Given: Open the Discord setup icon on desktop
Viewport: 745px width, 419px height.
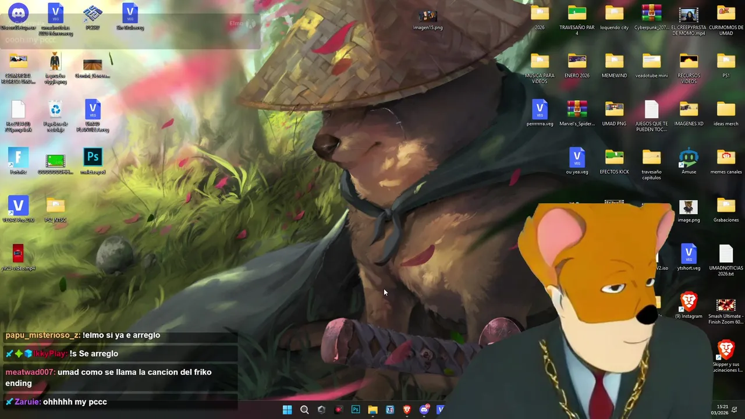Looking at the screenshot, I should click(x=18, y=17).
